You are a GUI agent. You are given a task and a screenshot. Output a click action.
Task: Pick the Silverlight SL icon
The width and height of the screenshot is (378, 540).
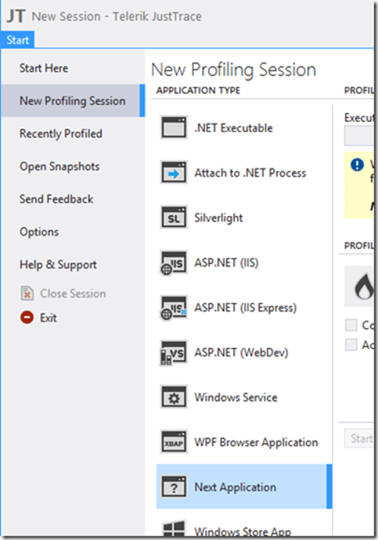pyautogui.click(x=174, y=218)
